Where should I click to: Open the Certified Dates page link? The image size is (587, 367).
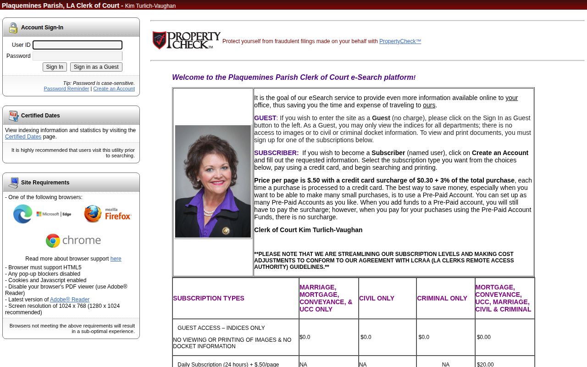point(23,137)
